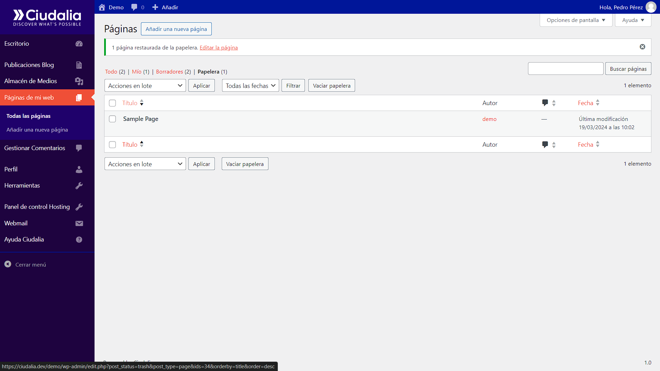Click the Ayuda Ciudalia question icon
This screenshot has width=660, height=371.
point(79,239)
